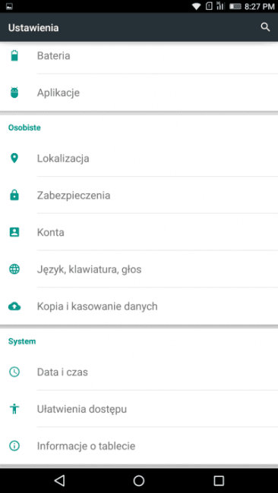
Task: Tap the Konta account icon
Action: tap(14, 232)
